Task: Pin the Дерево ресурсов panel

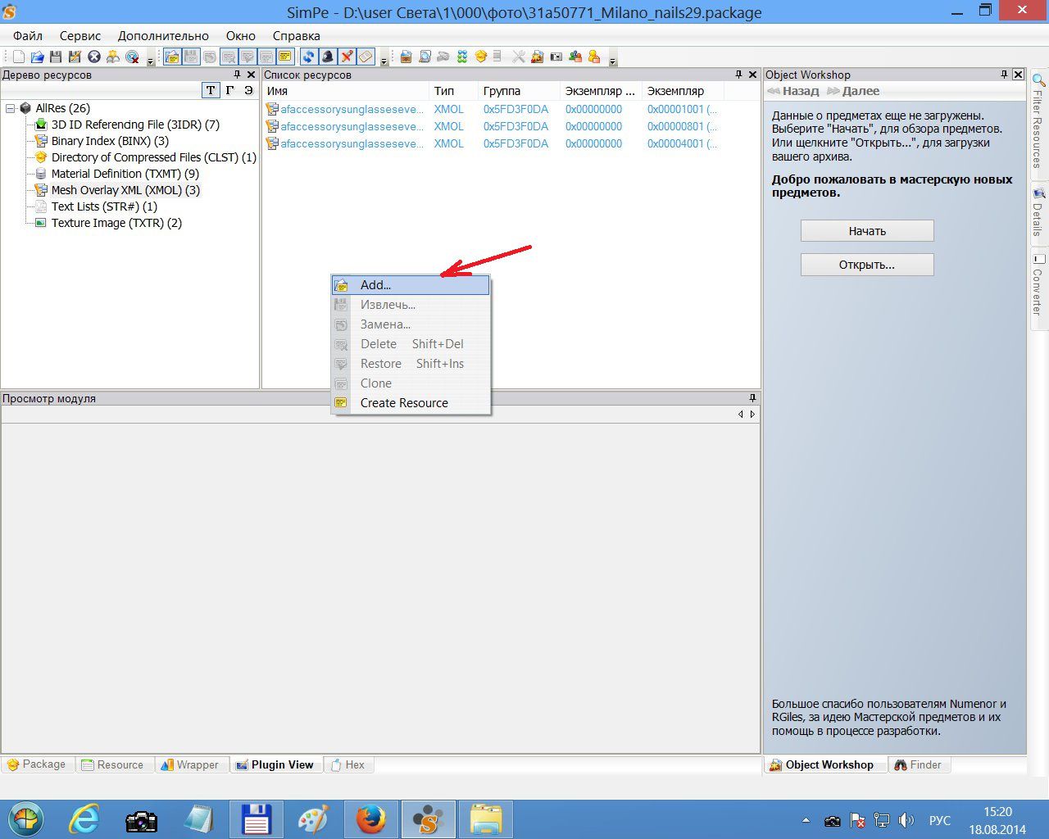Action: click(x=238, y=75)
